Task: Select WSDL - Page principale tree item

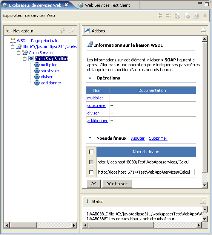Action: coord(37,41)
